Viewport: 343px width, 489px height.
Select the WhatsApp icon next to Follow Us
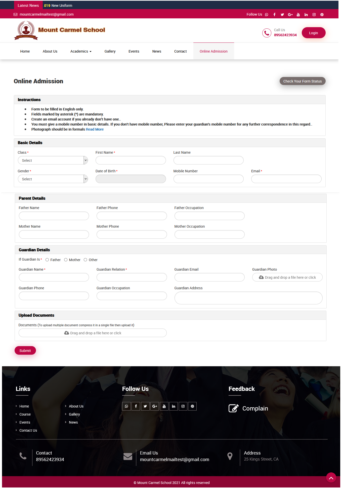click(x=266, y=14)
